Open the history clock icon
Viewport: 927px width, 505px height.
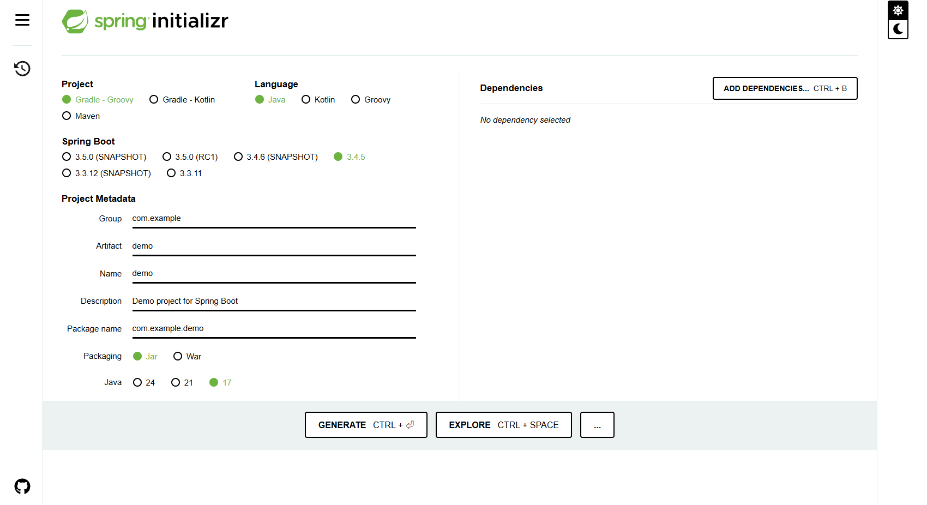click(x=22, y=69)
